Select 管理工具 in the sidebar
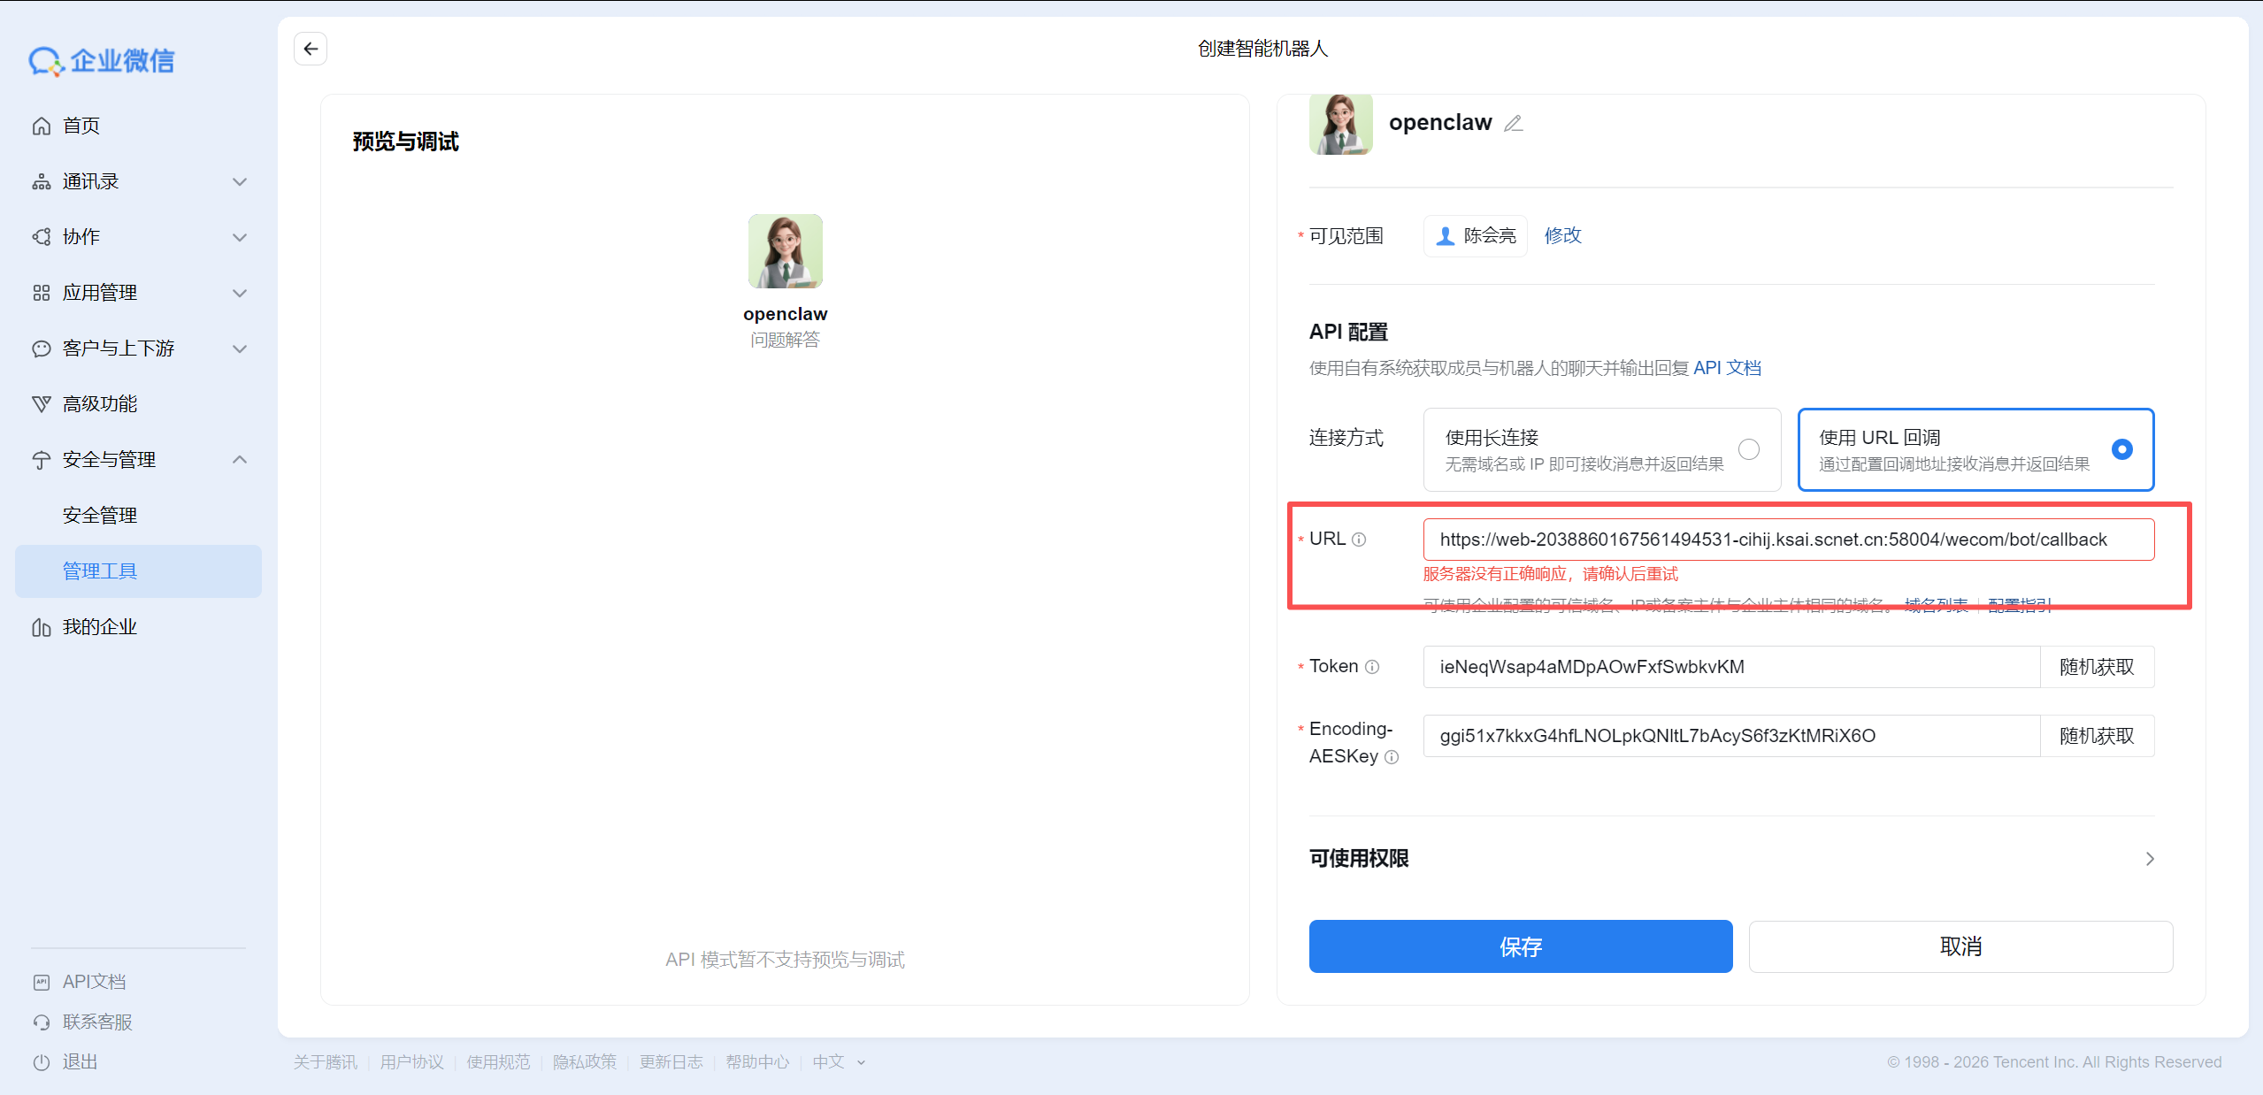Viewport: 2263px width, 1095px height. coord(99,570)
